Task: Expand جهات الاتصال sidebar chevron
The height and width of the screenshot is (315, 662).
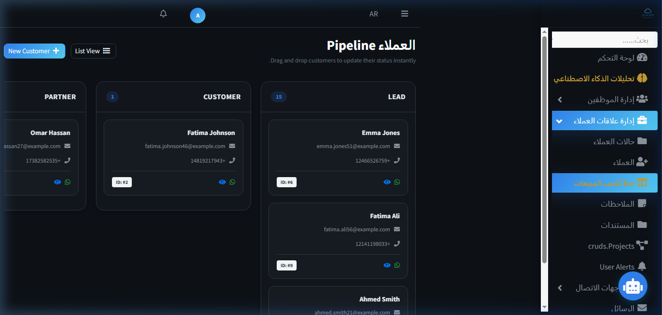Action: 560,288
